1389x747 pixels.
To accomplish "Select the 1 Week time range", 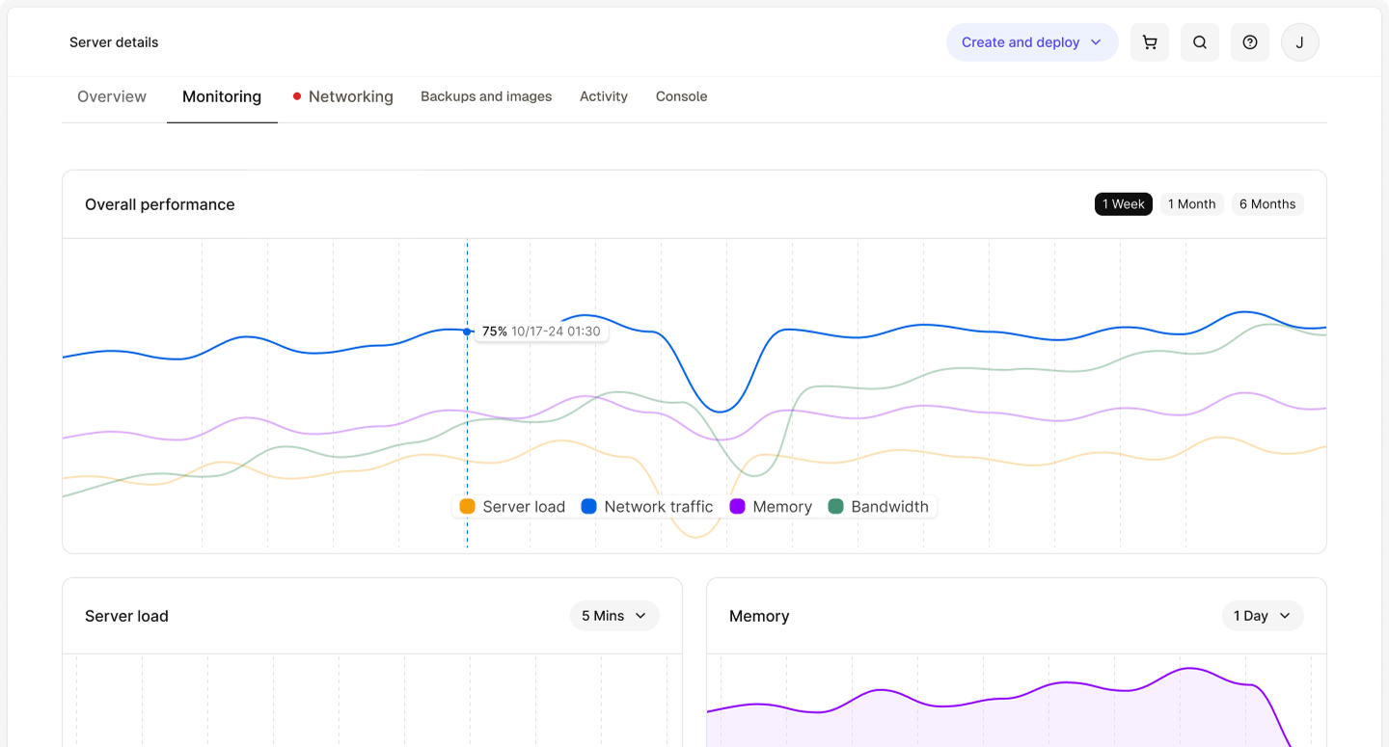I will point(1124,204).
